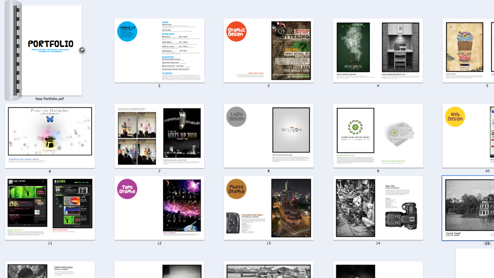
Task: Click the highlighted page number 15 label
Action: click(487, 243)
